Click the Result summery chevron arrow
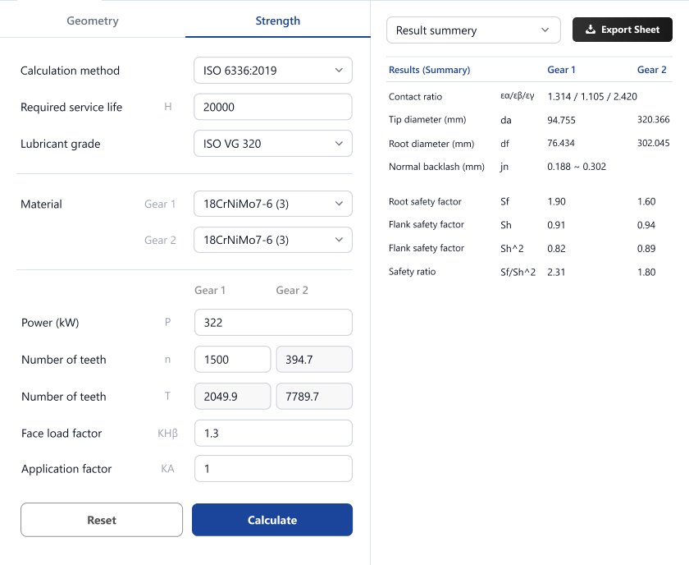Viewport: 689px width, 565px height. click(545, 30)
